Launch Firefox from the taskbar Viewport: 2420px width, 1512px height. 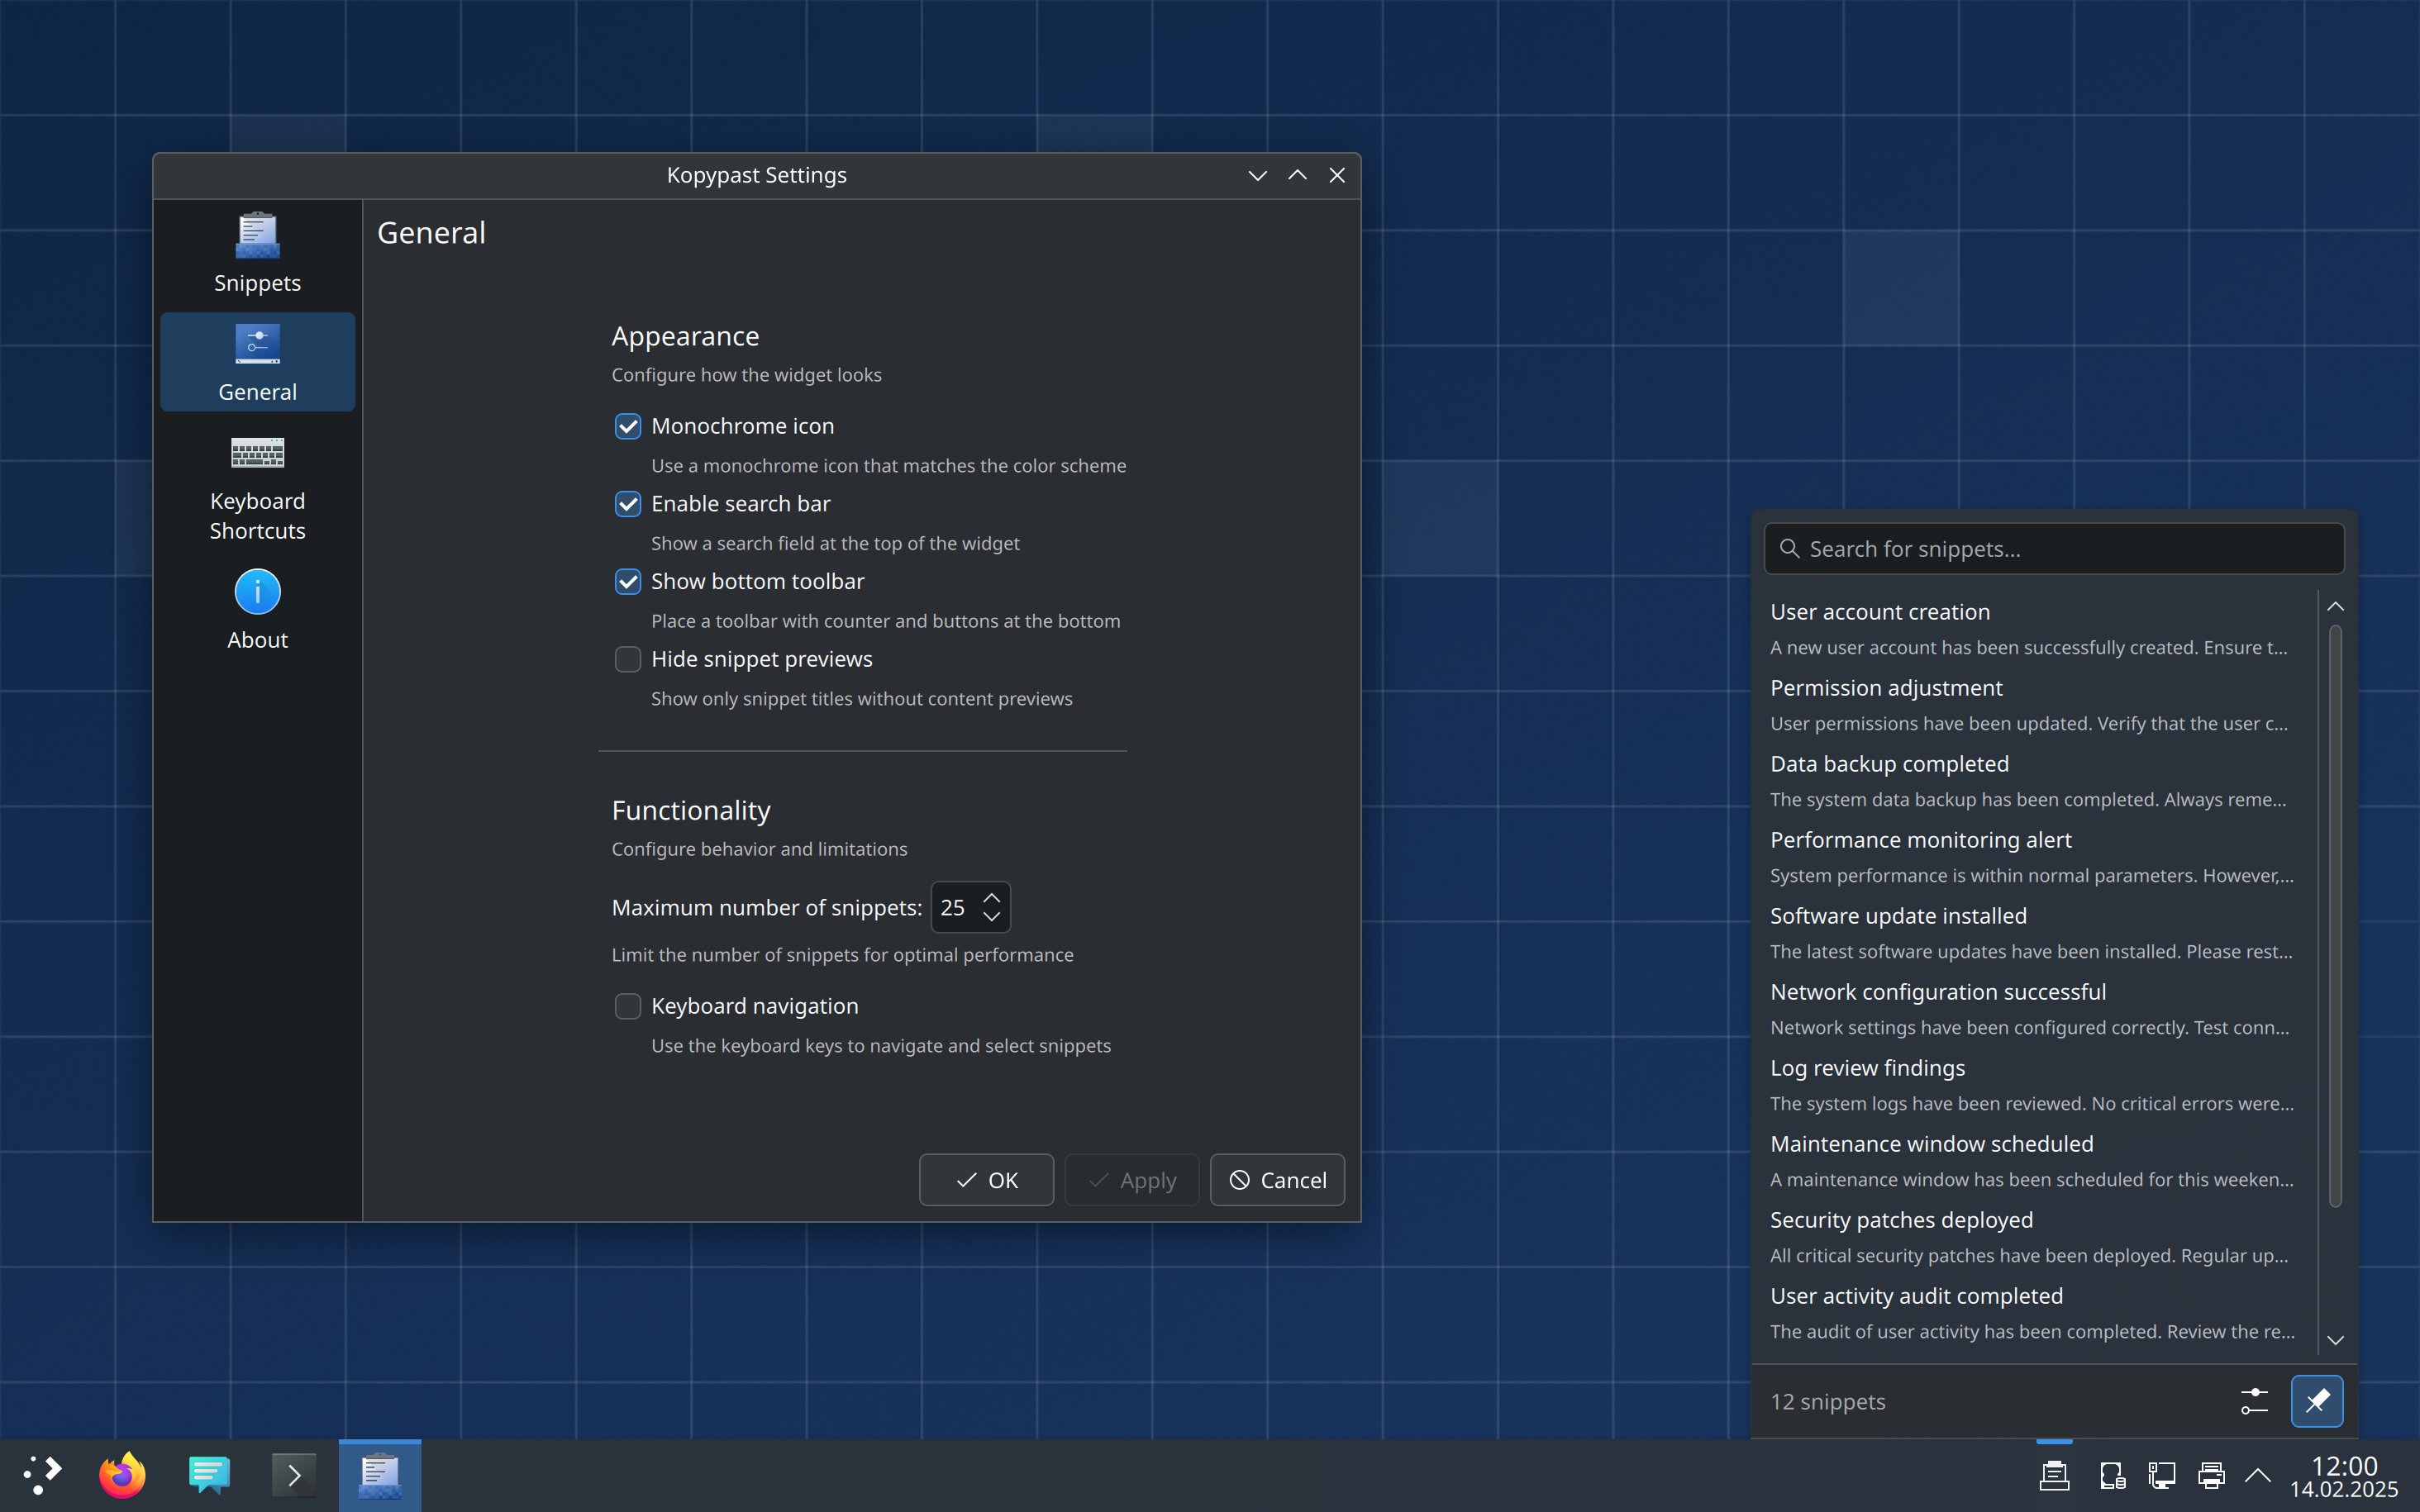(x=122, y=1475)
